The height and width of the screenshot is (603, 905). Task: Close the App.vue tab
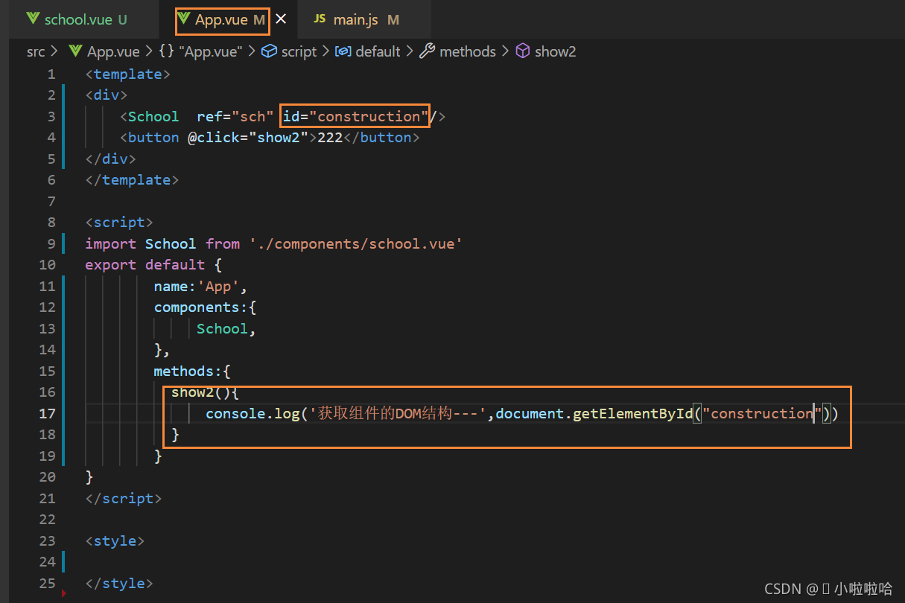[x=281, y=19]
